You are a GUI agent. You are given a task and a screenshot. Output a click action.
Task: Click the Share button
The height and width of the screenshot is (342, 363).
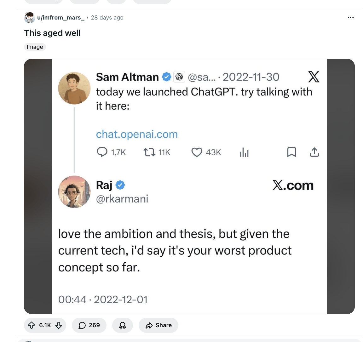pos(158,325)
